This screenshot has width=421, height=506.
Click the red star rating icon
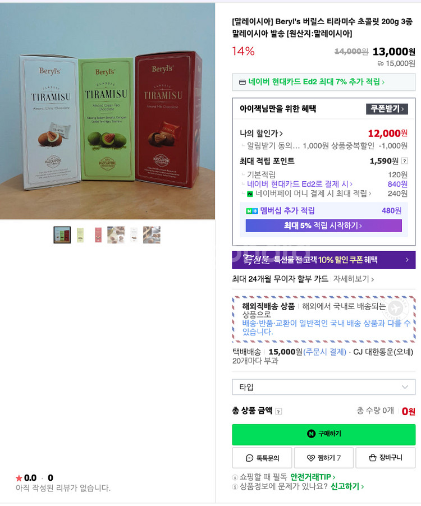(19, 478)
